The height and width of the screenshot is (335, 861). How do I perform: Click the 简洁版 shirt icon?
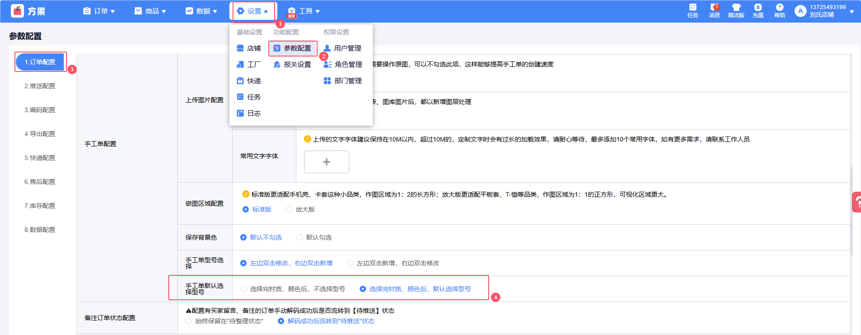[x=736, y=8]
